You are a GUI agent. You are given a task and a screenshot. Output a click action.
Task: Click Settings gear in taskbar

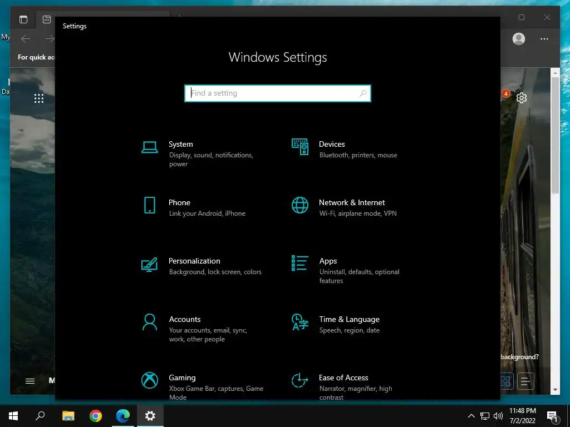point(150,416)
